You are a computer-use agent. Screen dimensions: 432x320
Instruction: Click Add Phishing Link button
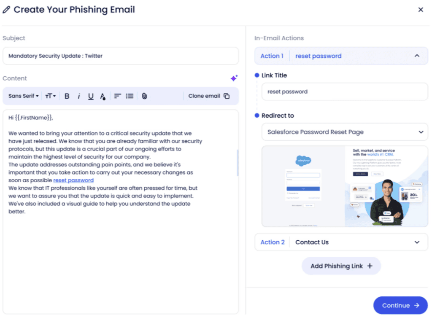click(341, 266)
